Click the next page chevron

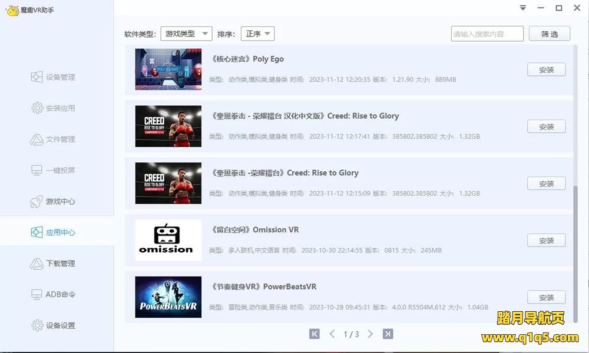coord(370,333)
